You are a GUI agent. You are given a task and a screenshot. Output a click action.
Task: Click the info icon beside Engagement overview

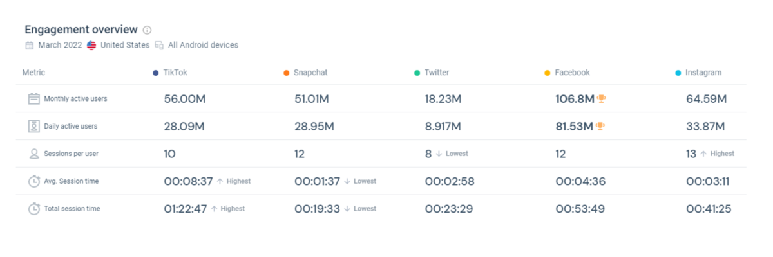[147, 30]
